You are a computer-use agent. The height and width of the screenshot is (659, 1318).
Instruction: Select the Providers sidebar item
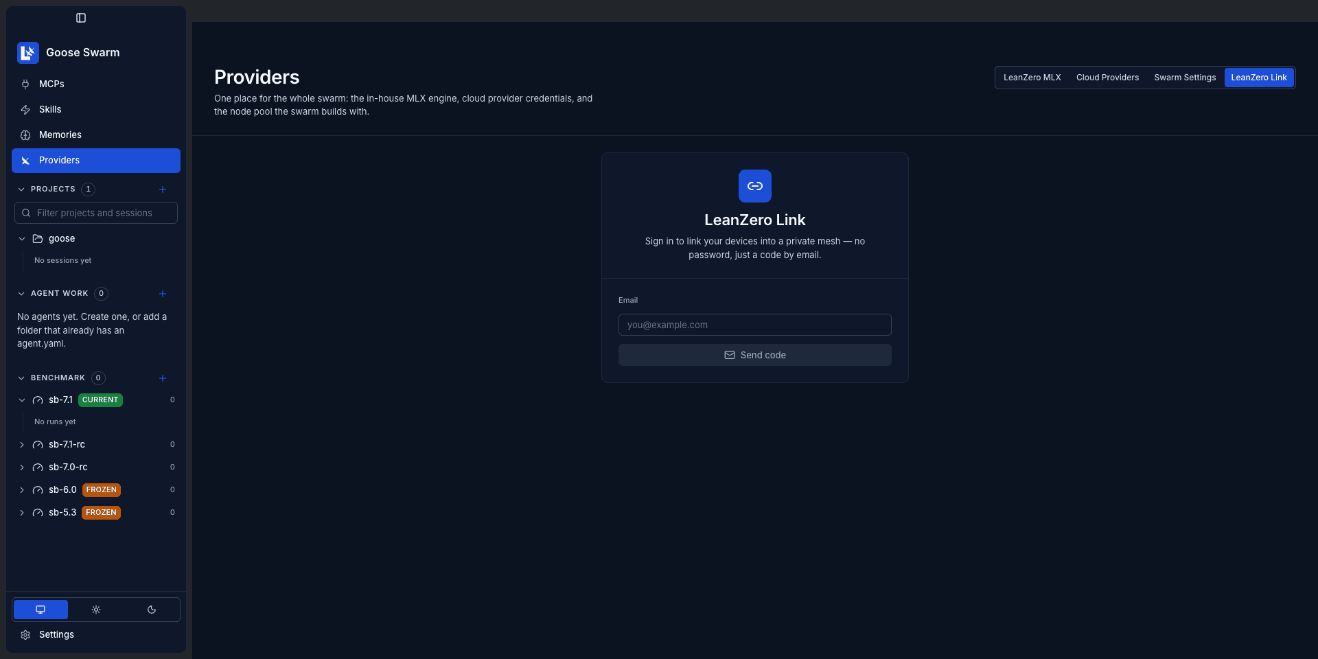pyautogui.click(x=96, y=161)
